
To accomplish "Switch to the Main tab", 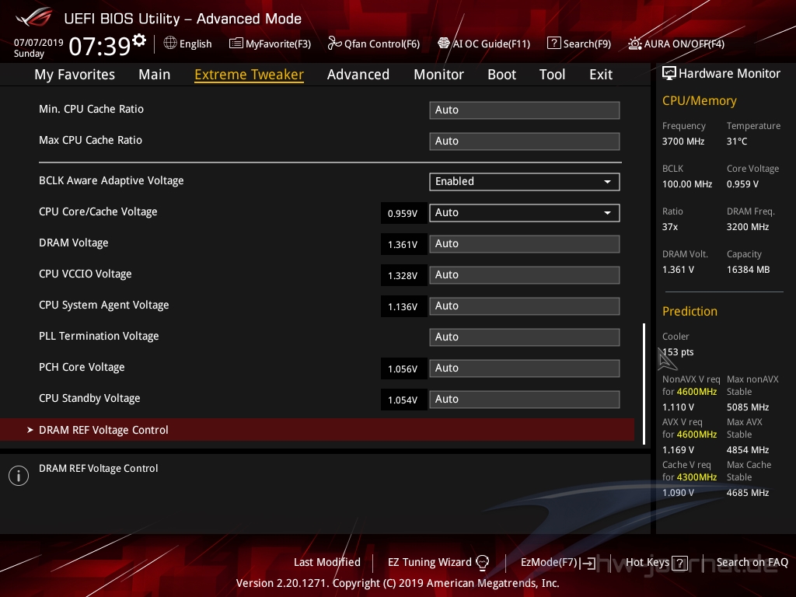I will (155, 74).
